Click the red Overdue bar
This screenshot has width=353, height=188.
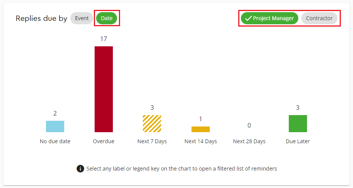pyautogui.click(x=104, y=89)
